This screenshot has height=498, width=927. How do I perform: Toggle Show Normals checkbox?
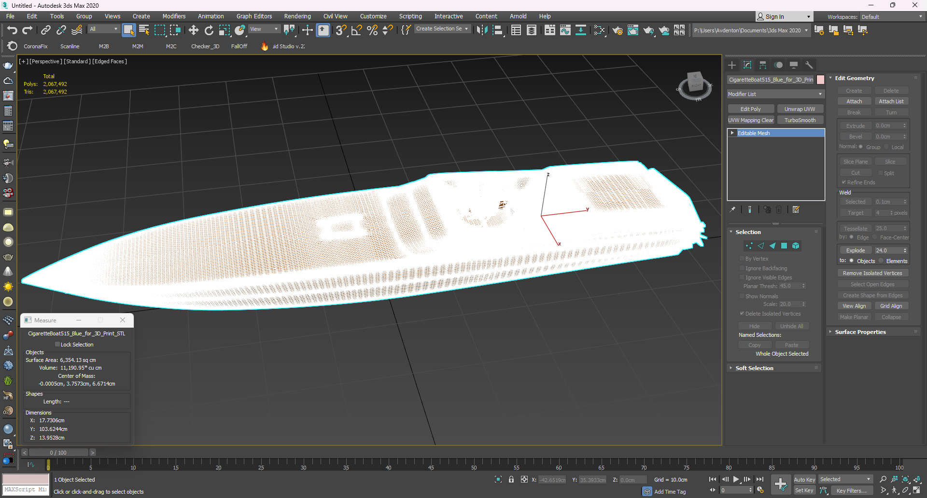point(742,296)
